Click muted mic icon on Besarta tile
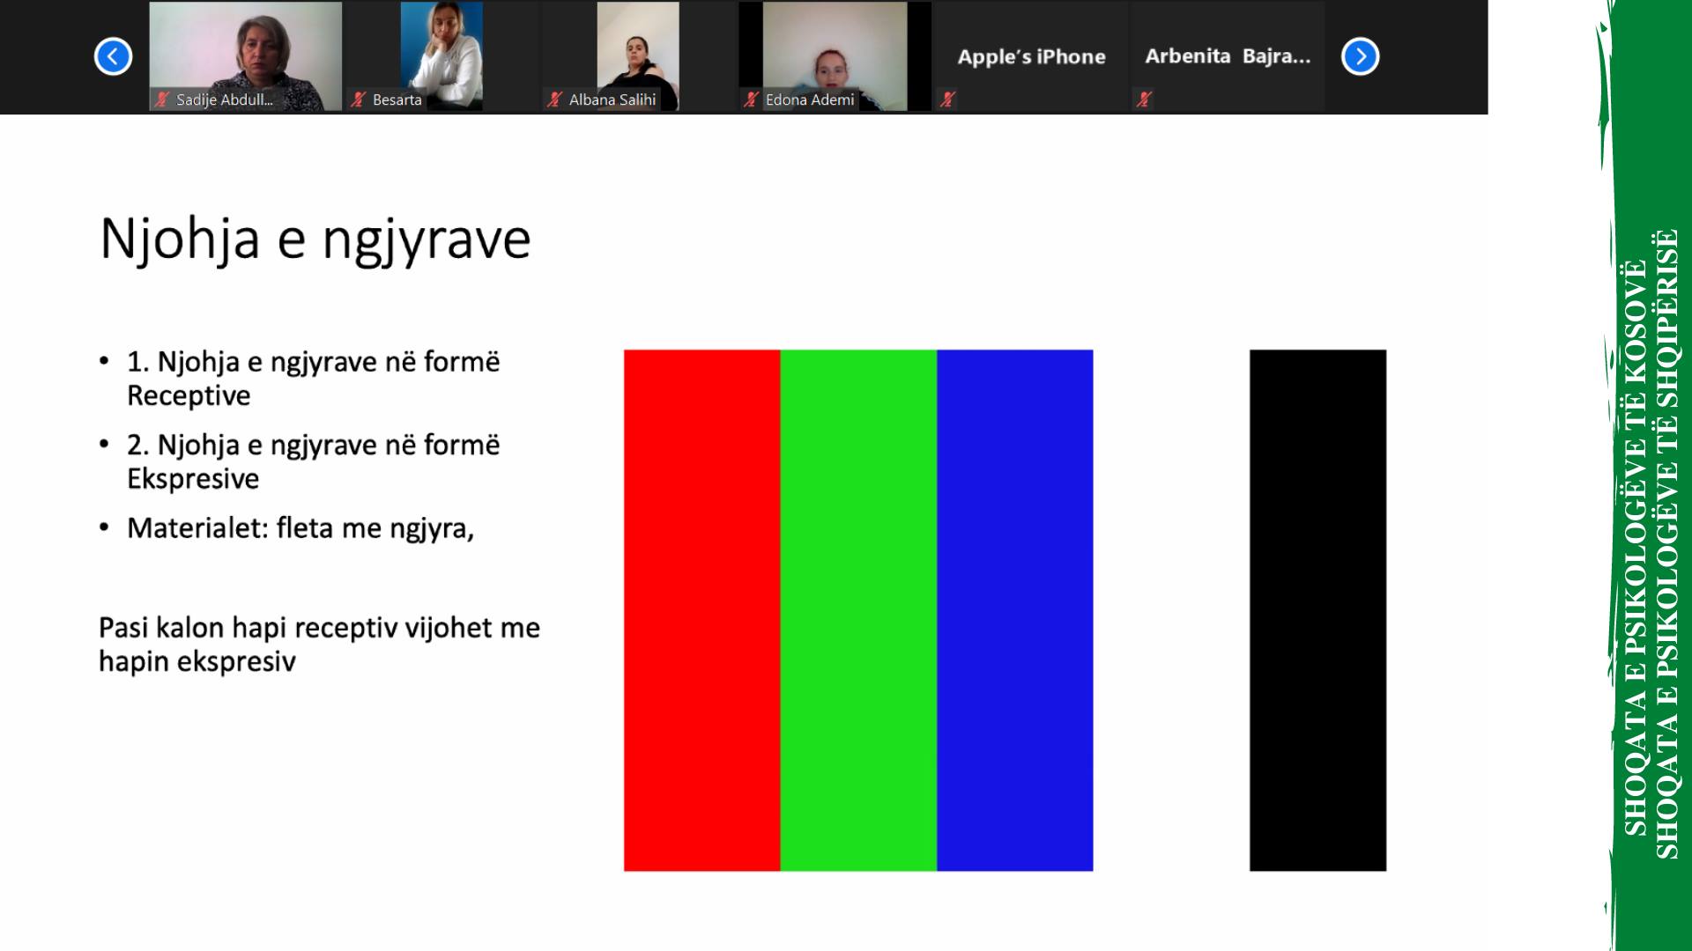1692x951 pixels. 358,100
